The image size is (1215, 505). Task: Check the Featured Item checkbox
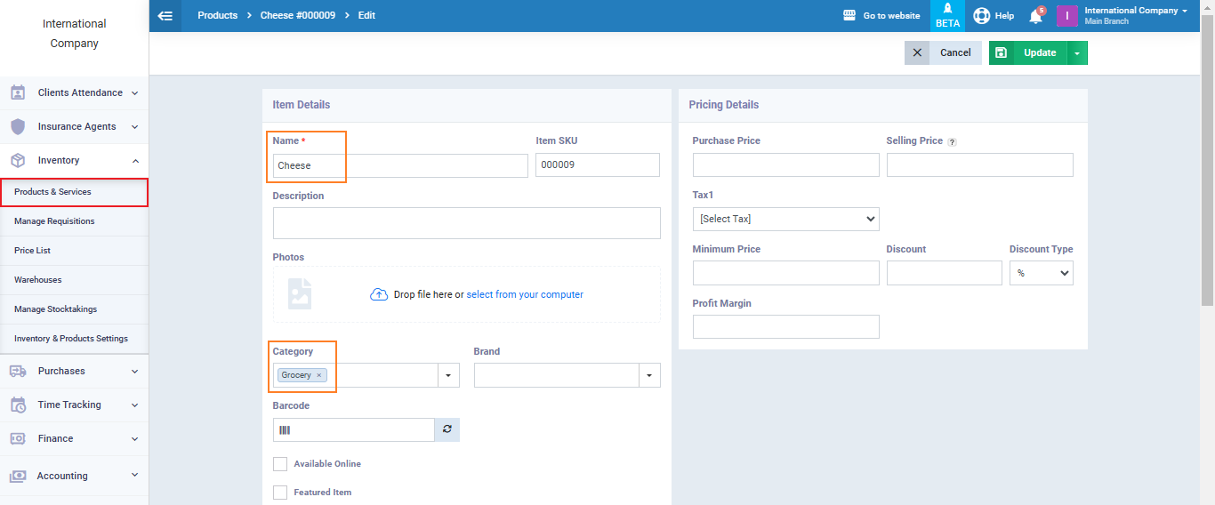[x=280, y=493]
